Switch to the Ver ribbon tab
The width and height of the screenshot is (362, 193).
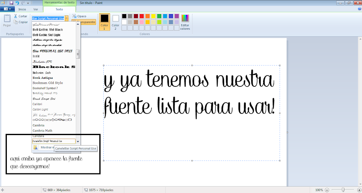(35, 9)
